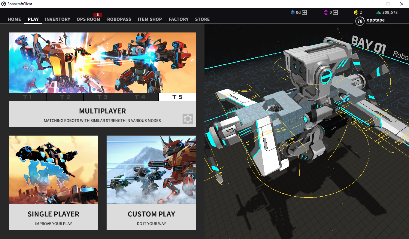This screenshot has height=239, width=409.
Task: Go to the INVENTORY tab
Action: pos(58,19)
